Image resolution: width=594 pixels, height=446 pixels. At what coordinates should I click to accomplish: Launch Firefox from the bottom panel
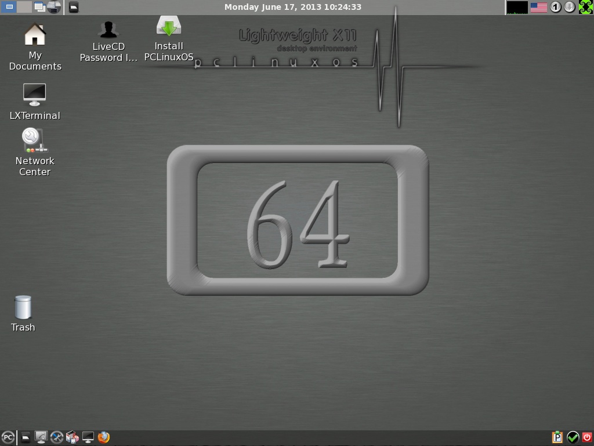pyautogui.click(x=104, y=437)
